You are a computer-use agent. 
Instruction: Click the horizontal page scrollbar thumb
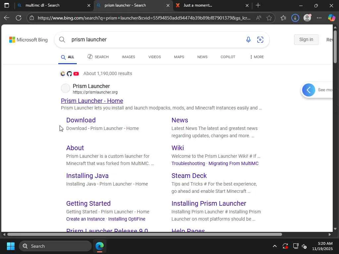point(144,234)
